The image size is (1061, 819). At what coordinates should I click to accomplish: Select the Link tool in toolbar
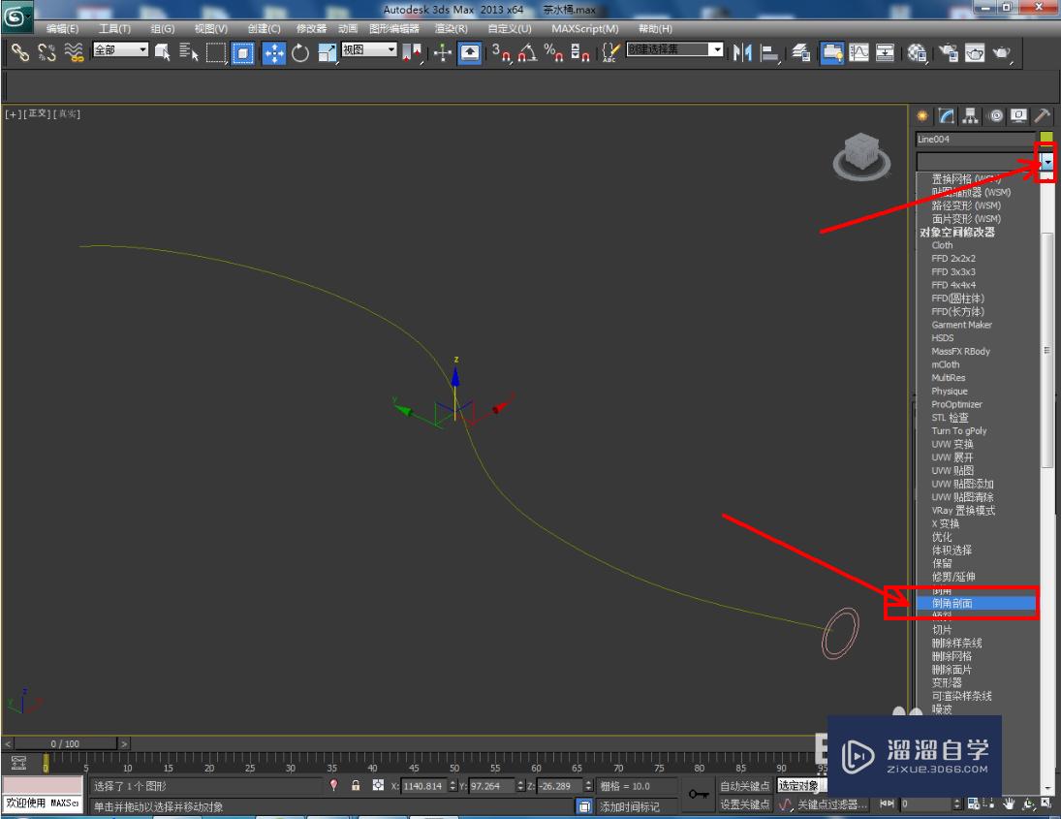tap(19, 52)
